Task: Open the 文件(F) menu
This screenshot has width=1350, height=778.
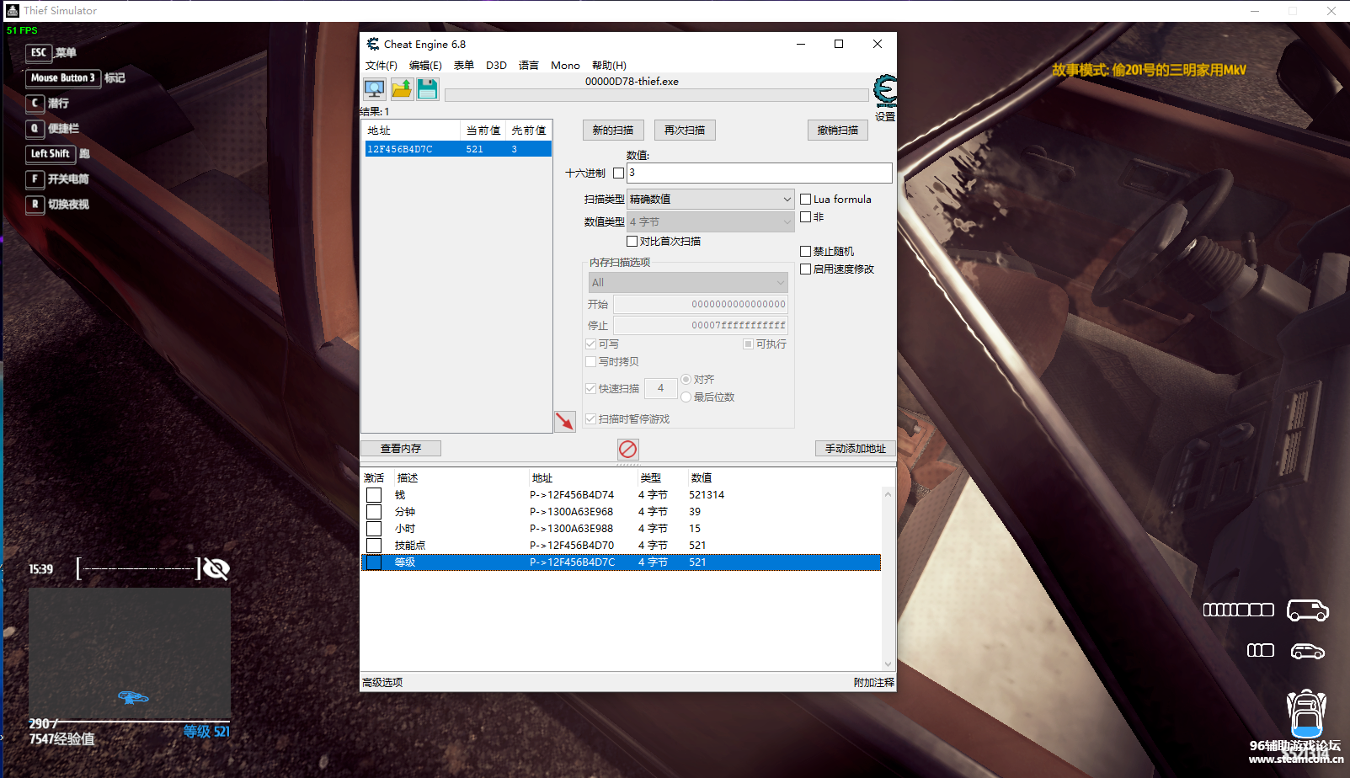Action: (x=381, y=66)
